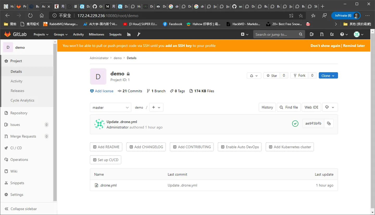Viewport: 375px width, 215px height.
Task: View the passed pipeline status icon
Action: pos(295,124)
